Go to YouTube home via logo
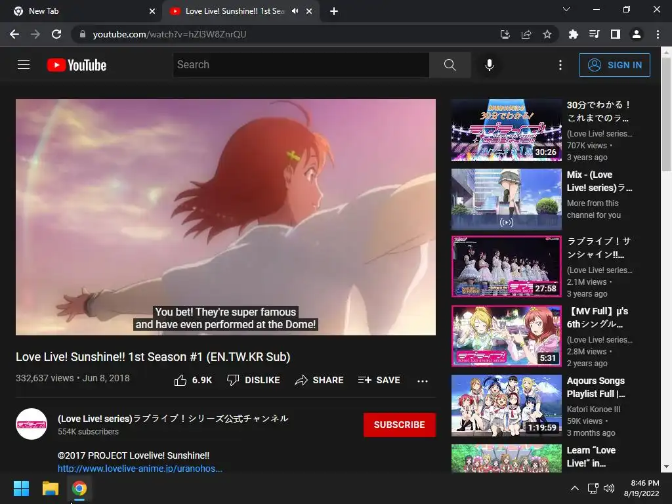Image resolution: width=672 pixels, height=504 pixels. 77,65
